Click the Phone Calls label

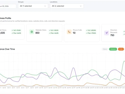point(77,30)
